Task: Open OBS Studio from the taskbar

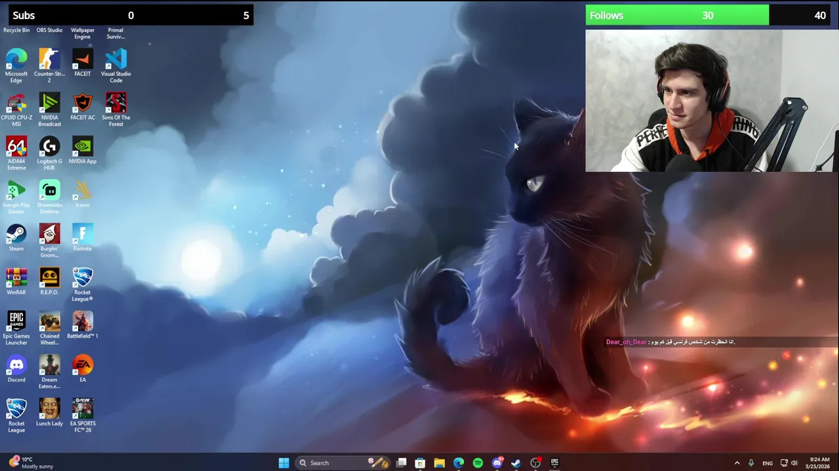Action: pos(536,462)
